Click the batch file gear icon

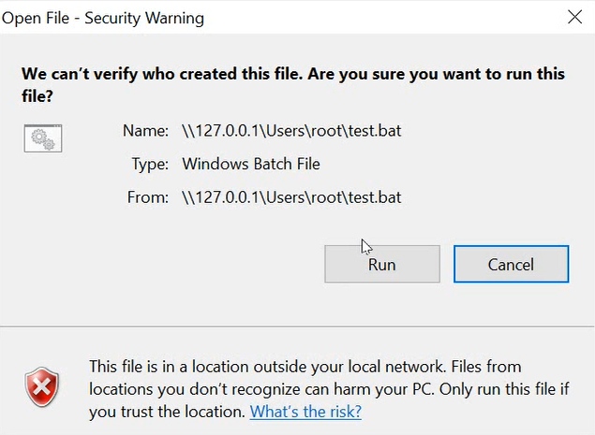click(42, 138)
